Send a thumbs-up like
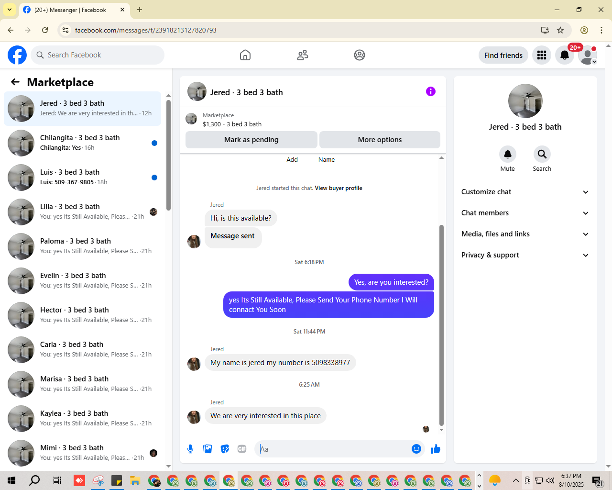This screenshot has height=490, width=612. [x=436, y=449]
